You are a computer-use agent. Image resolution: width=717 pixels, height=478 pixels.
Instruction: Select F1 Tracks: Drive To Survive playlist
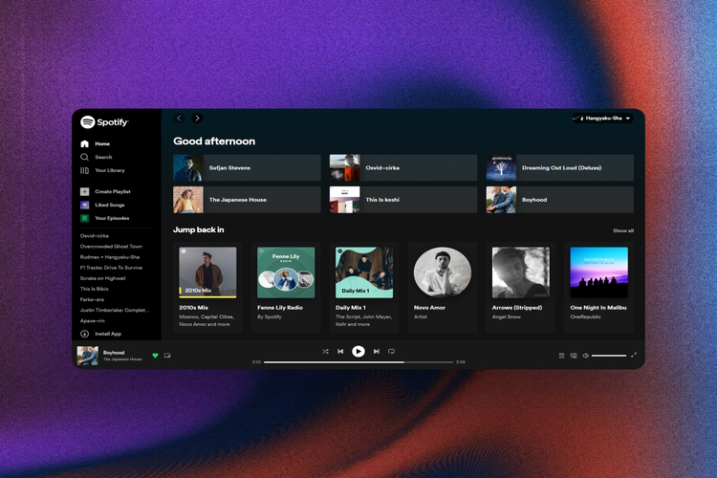(111, 268)
